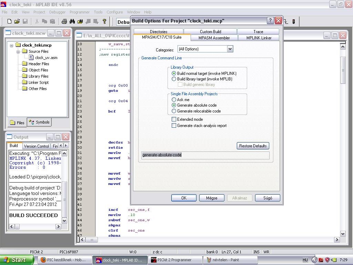Click the generate-absolute-code command line field
Screen dimensions: 353x265
(205, 155)
